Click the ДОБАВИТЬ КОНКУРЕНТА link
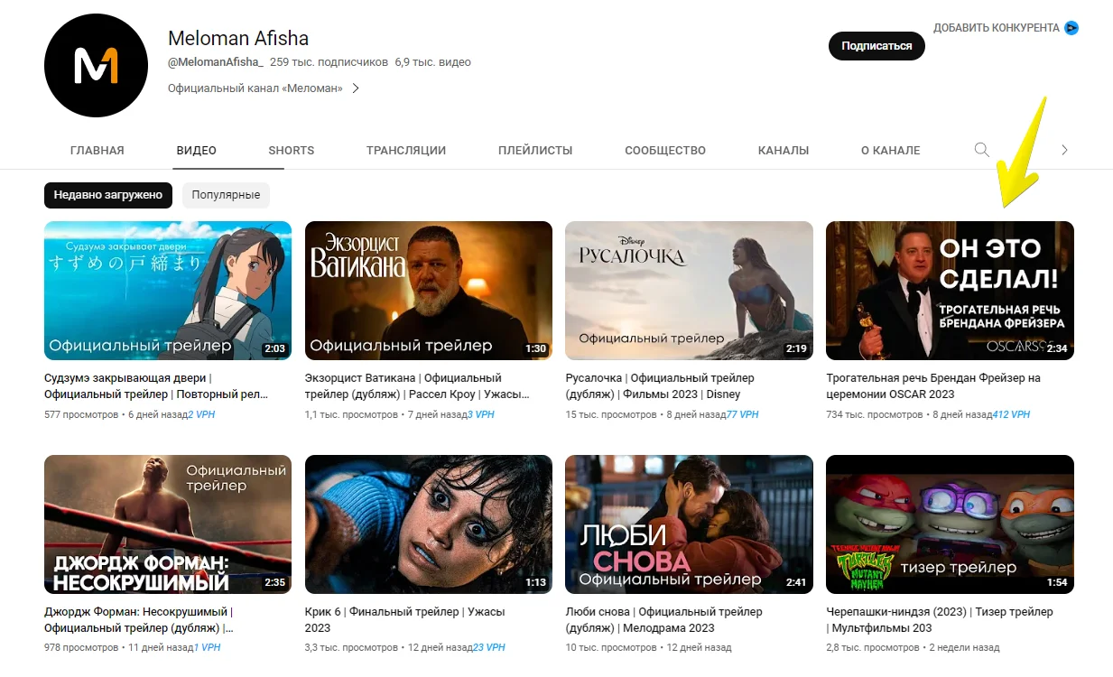The image size is (1113, 677). tap(996, 28)
